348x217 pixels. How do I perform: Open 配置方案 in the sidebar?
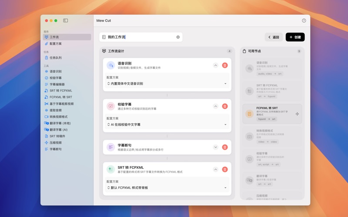67,44
